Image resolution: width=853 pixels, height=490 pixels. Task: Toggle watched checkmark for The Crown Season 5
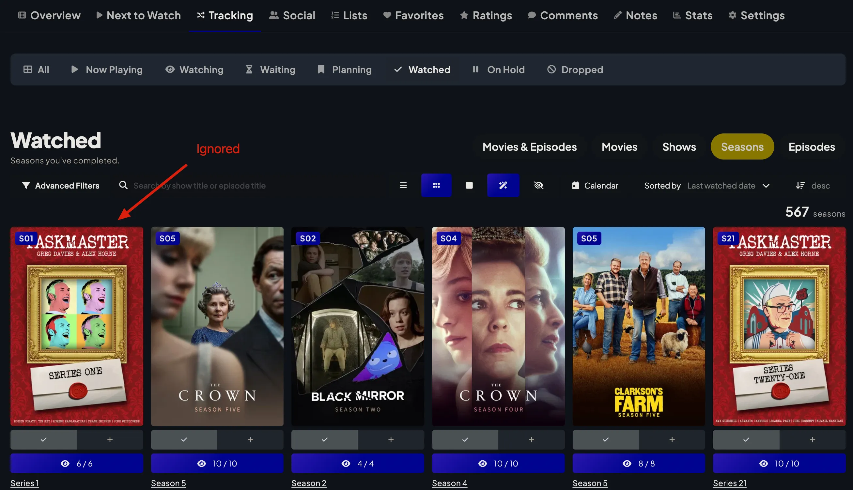click(184, 439)
